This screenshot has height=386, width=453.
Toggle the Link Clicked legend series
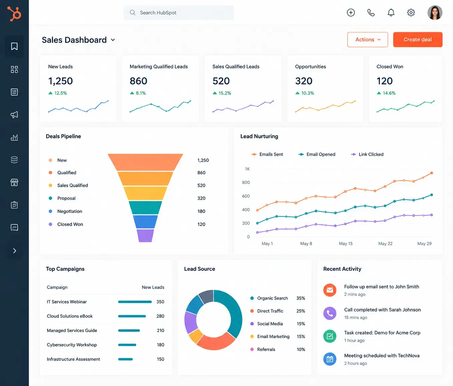click(x=367, y=154)
